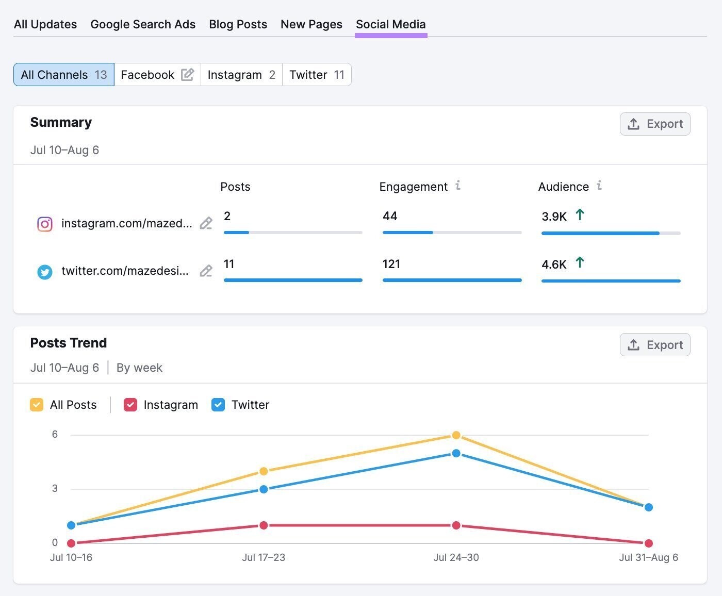This screenshot has height=596, width=722.
Task: Click the Twitter posts progress bar
Action: click(x=293, y=280)
